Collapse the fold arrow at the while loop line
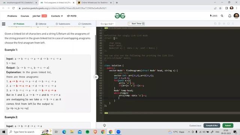The height and width of the screenshot is (135, 240). (103, 93)
